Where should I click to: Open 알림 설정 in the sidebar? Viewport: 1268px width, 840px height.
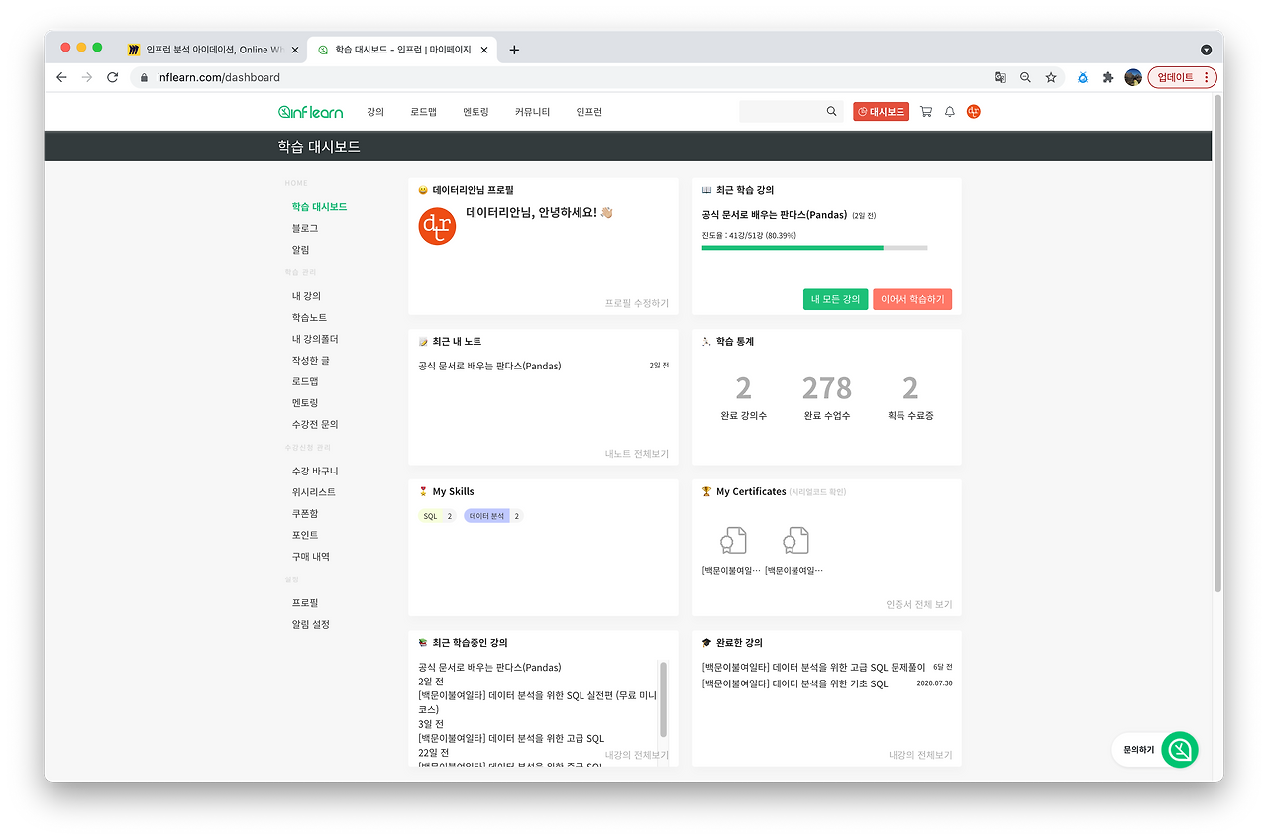tap(311, 624)
